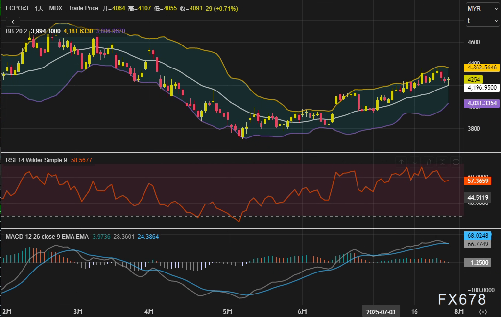The height and width of the screenshot is (317, 501).
Task: Collapse the RSI pane icon
Action: click(443, 162)
